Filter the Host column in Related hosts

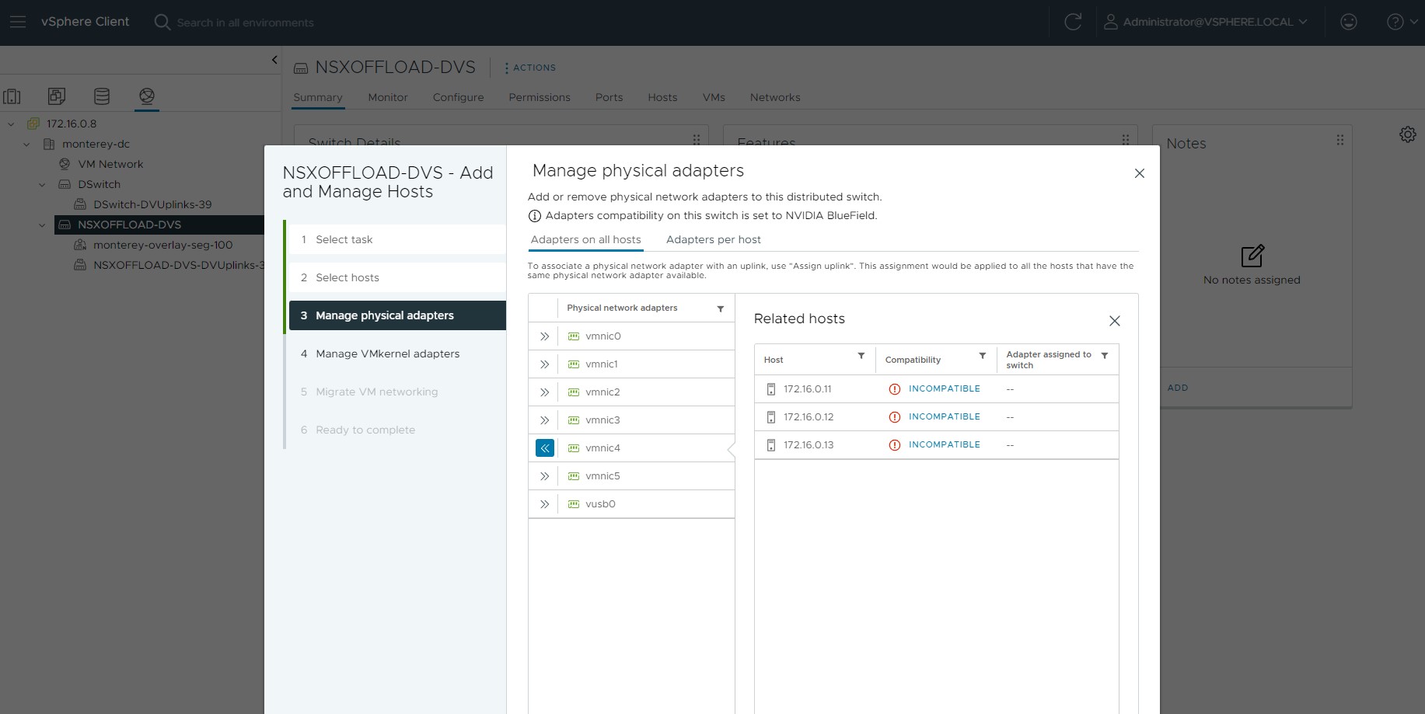pos(861,356)
